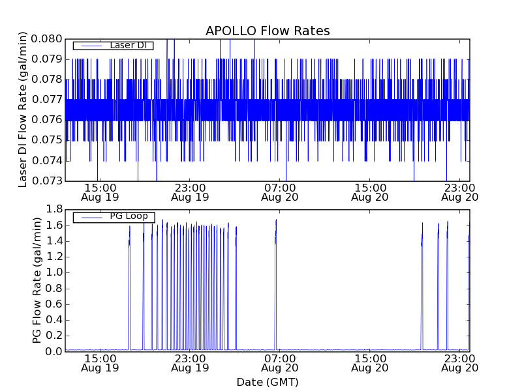Click '15:00 Aug 20' under the PG plot

[369, 363]
